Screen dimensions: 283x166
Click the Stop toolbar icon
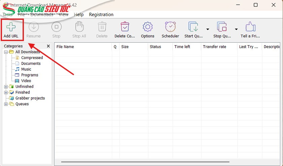tap(57, 27)
